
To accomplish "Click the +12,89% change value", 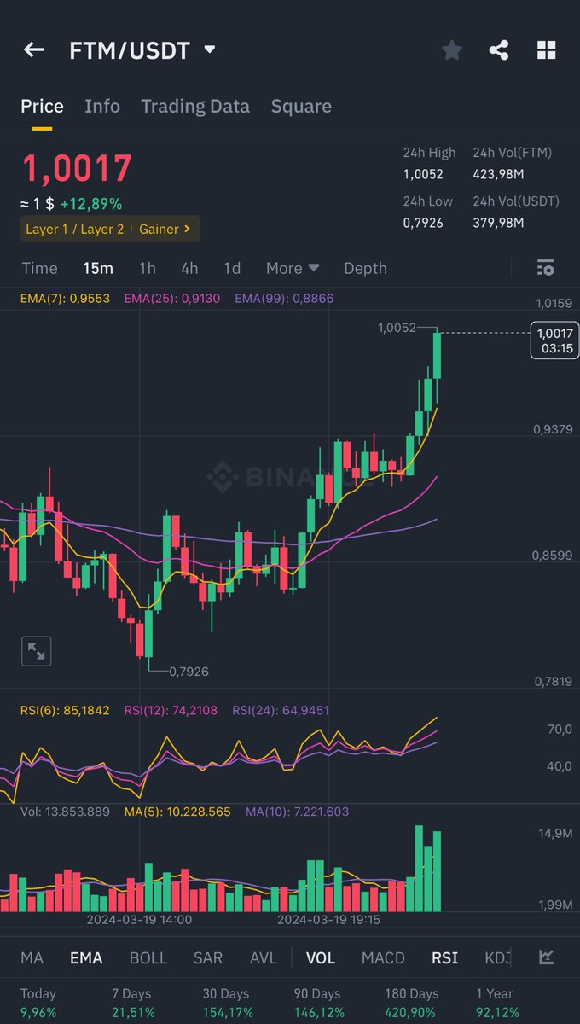I will 91,204.
